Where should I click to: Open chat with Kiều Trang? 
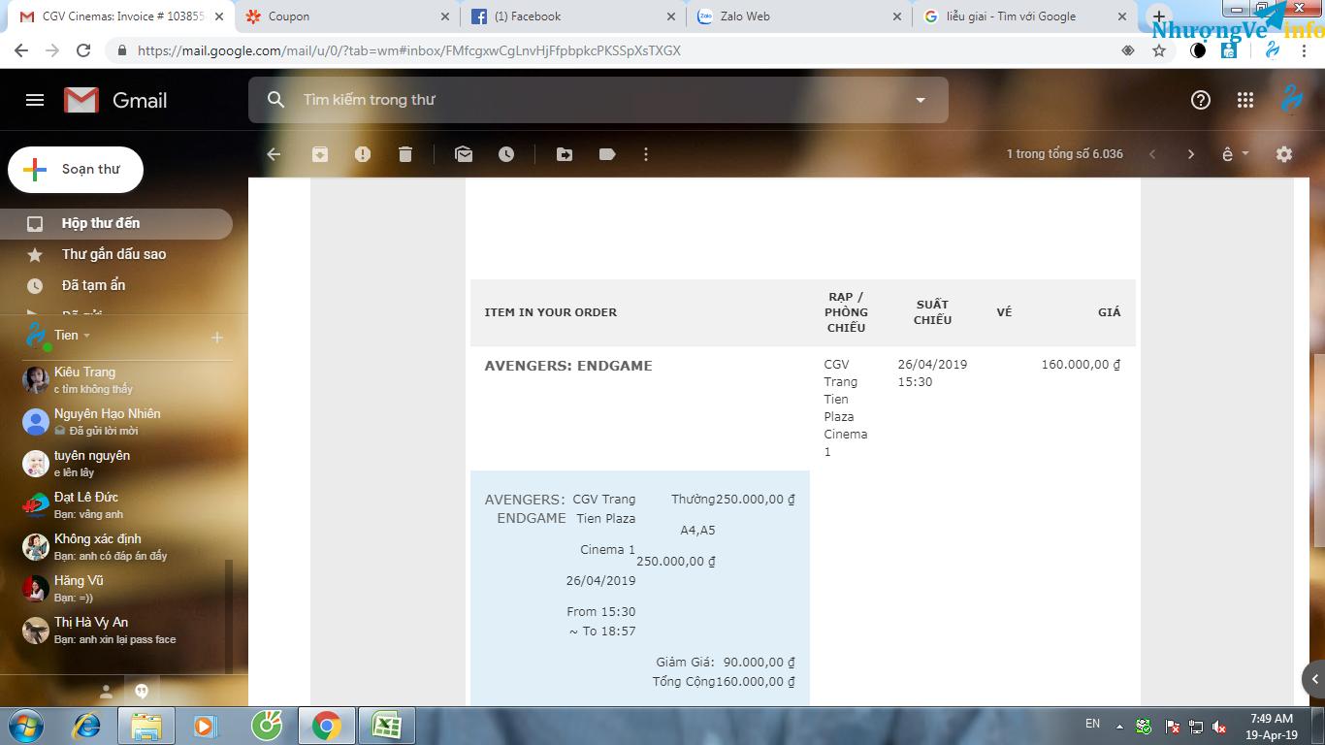point(116,379)
